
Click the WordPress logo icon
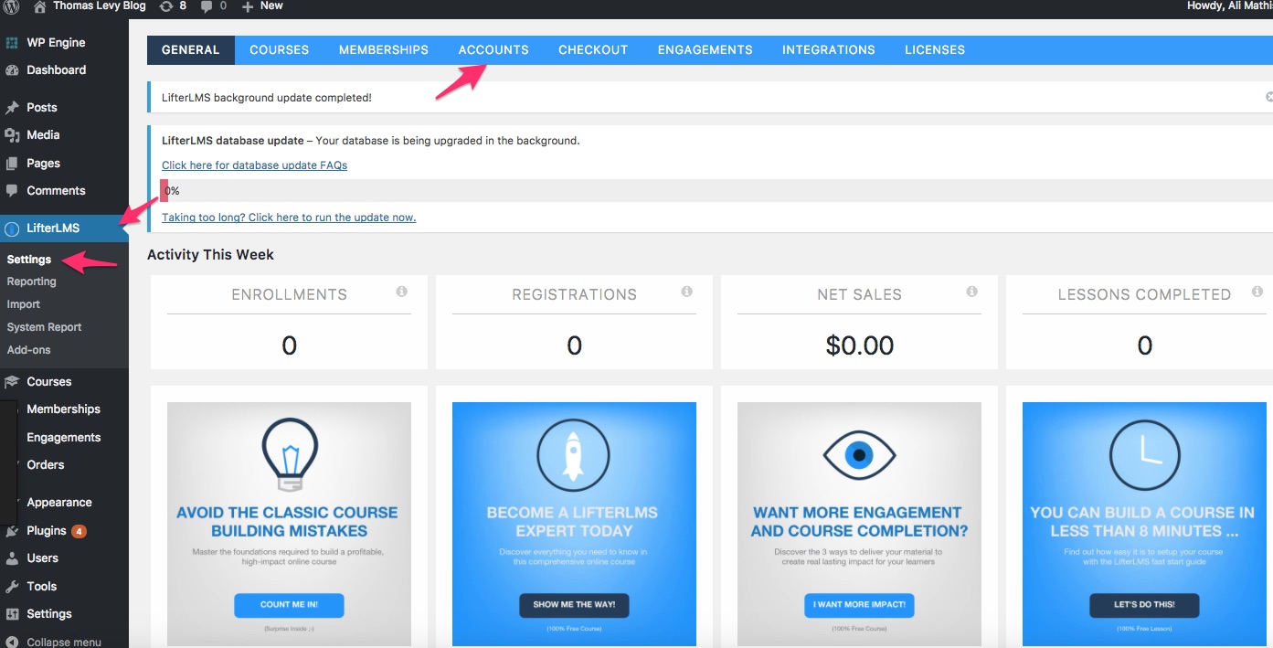coord(12,6)
